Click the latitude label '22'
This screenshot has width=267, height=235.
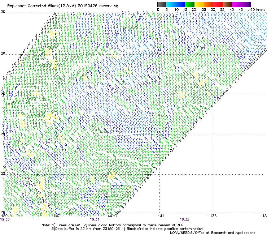point(3,174)
